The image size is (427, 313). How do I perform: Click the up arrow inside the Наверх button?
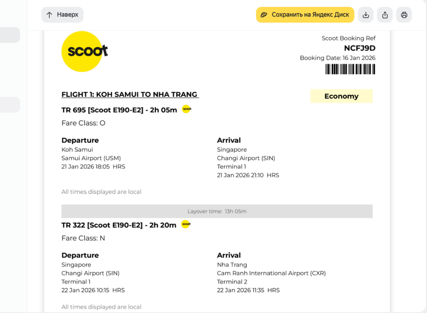coord(50,15)
